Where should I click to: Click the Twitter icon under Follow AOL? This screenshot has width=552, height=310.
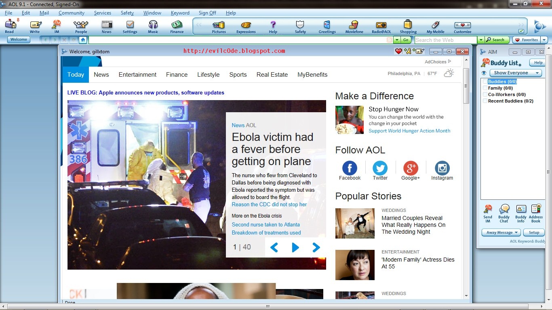tap(380, 168)
